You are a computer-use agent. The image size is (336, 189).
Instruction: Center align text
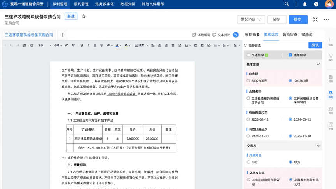pyautogui.click(x=159, y=45)
